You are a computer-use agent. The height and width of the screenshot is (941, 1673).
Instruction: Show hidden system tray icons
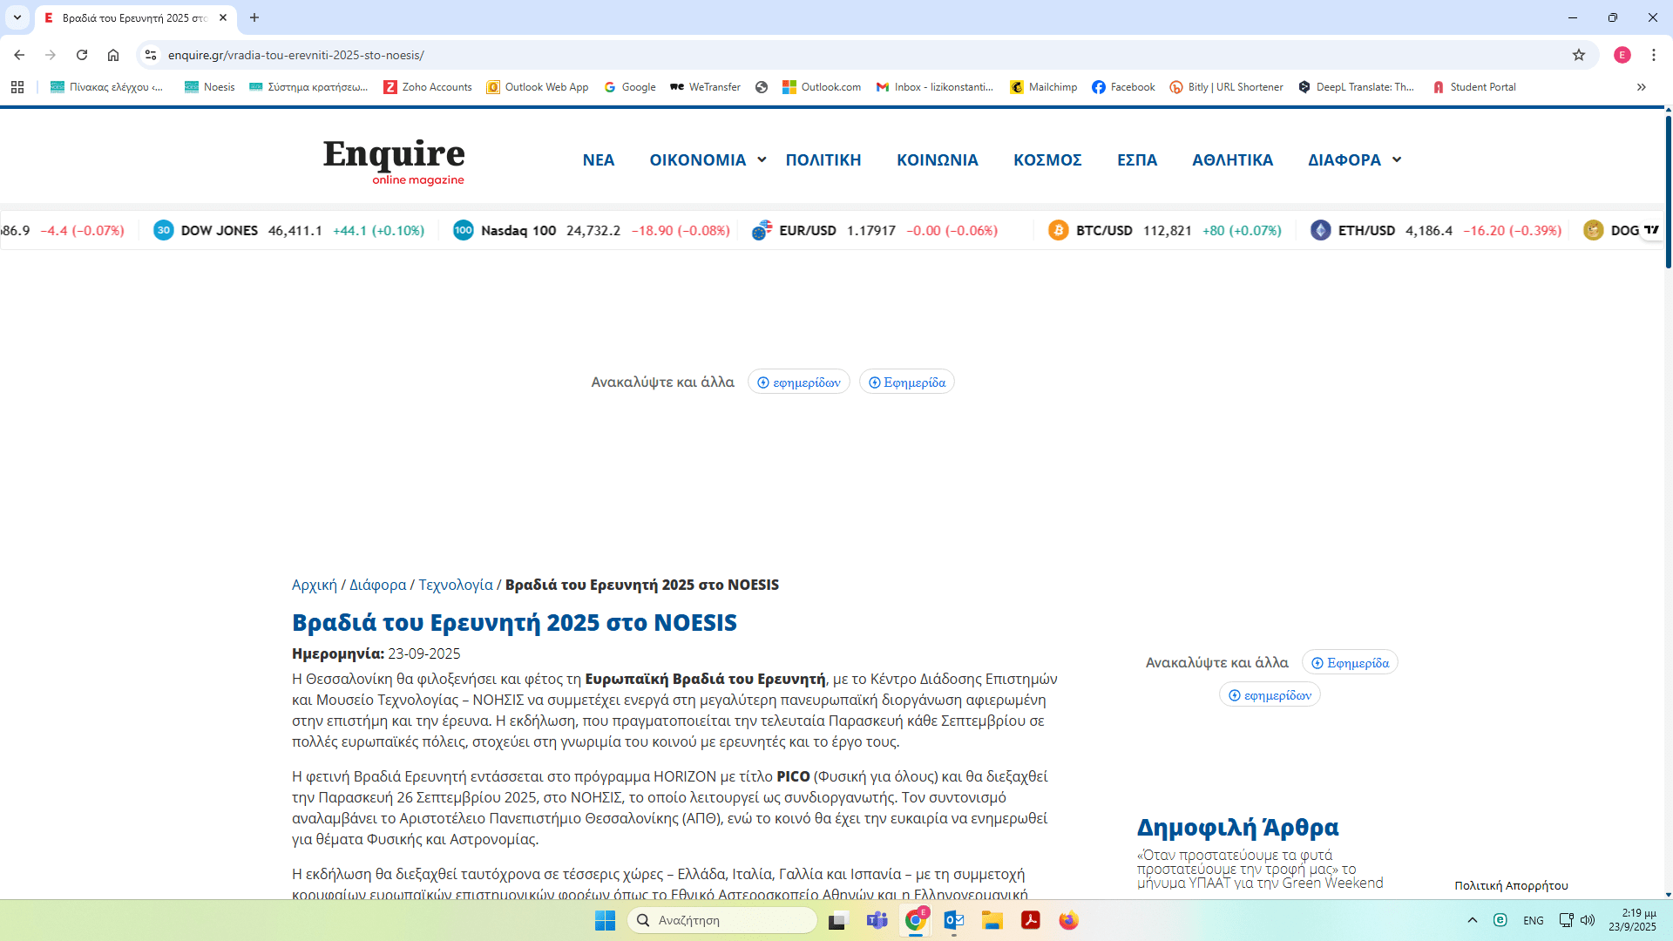(x=1472, y=920)
